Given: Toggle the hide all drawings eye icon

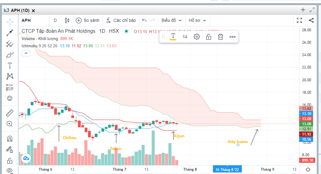Looking at the screenshot, I should (x=10, y=170).
